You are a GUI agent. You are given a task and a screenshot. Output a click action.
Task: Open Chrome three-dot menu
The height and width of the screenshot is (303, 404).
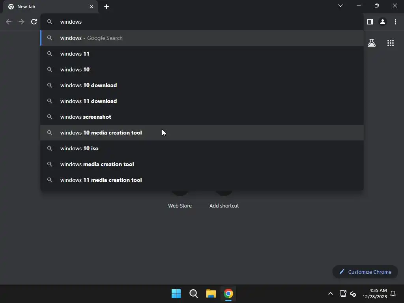click(395, 22)
